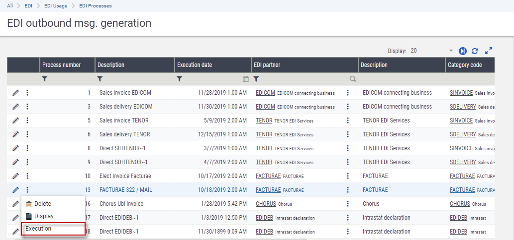
Task: Edit process 1 with its pencil icon
Action: 15,93
